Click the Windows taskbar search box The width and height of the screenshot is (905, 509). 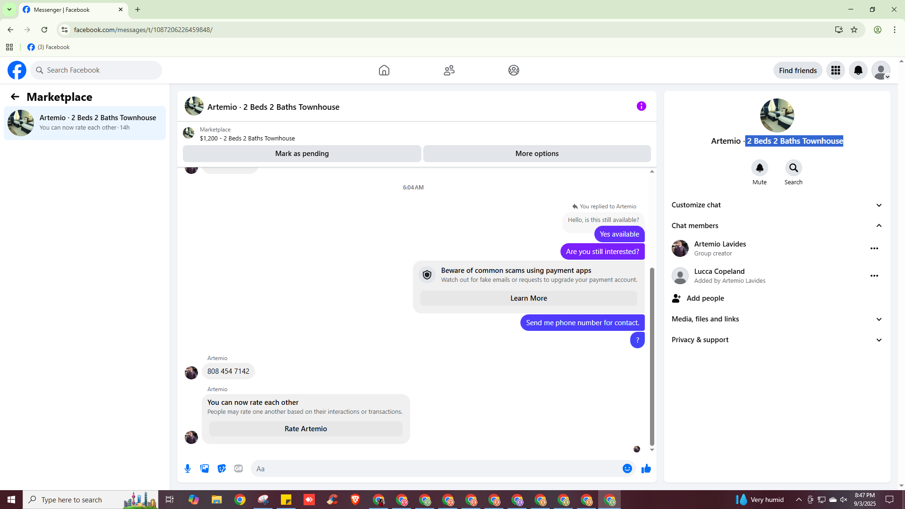point(91,500)
